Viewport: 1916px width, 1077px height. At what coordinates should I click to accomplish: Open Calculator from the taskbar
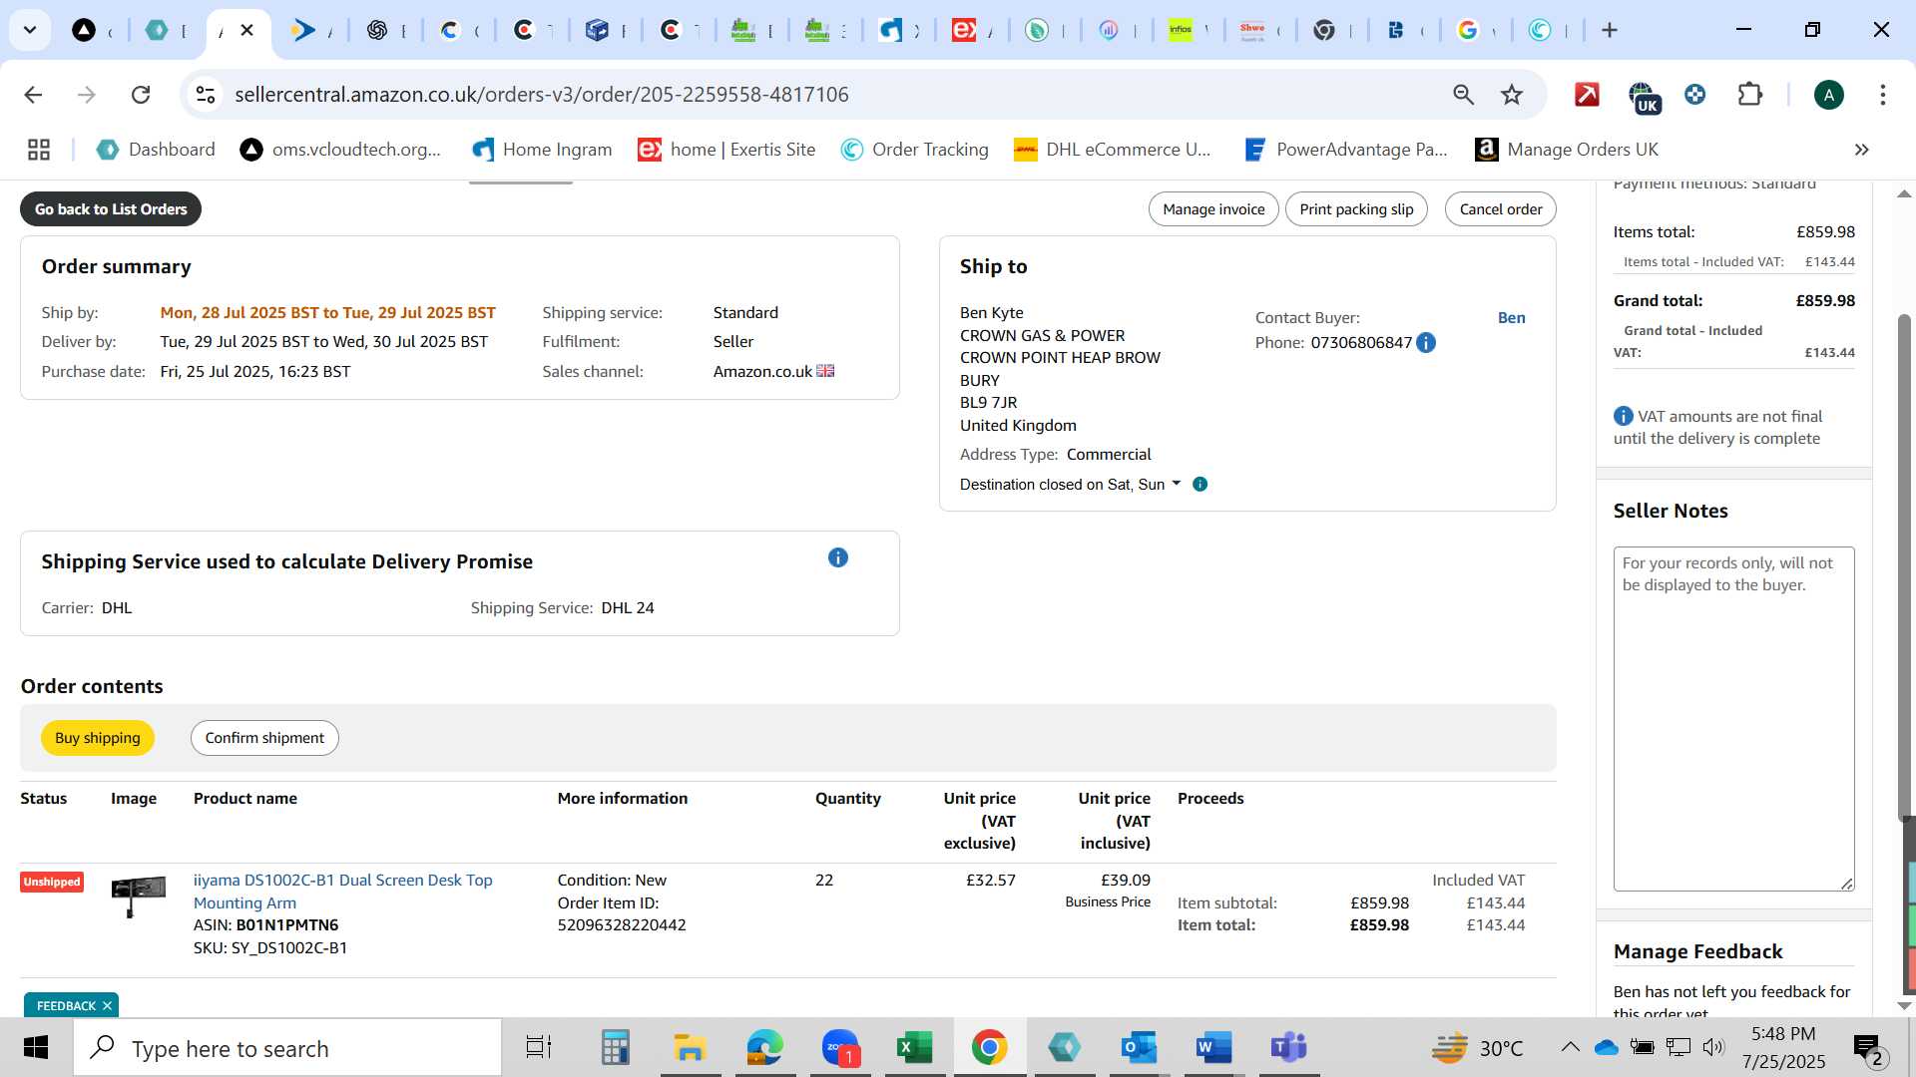[615, 1048]
